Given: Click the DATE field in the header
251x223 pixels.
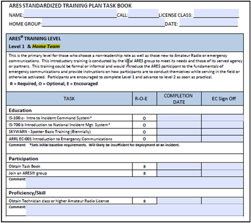Looking at the screenshot, I should point(208,23).
